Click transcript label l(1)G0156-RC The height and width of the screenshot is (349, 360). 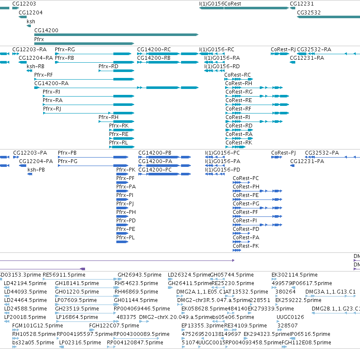217,50
